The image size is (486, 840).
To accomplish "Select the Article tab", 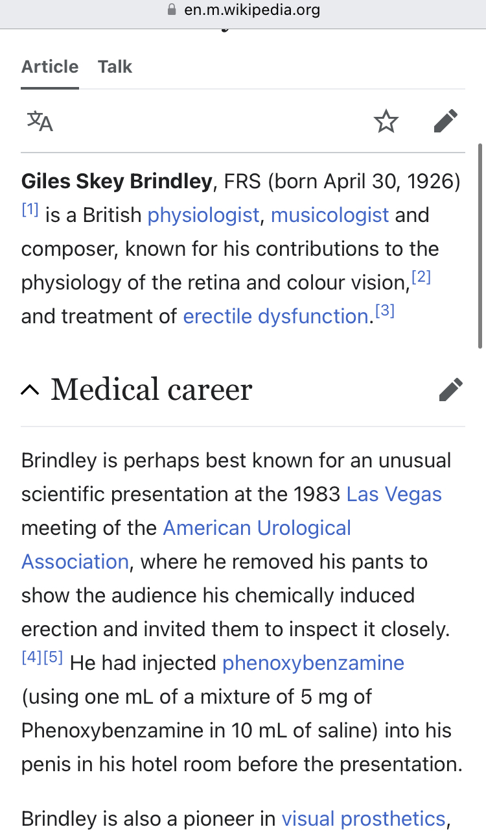I will pyautogui.click(x=50, y=67).
